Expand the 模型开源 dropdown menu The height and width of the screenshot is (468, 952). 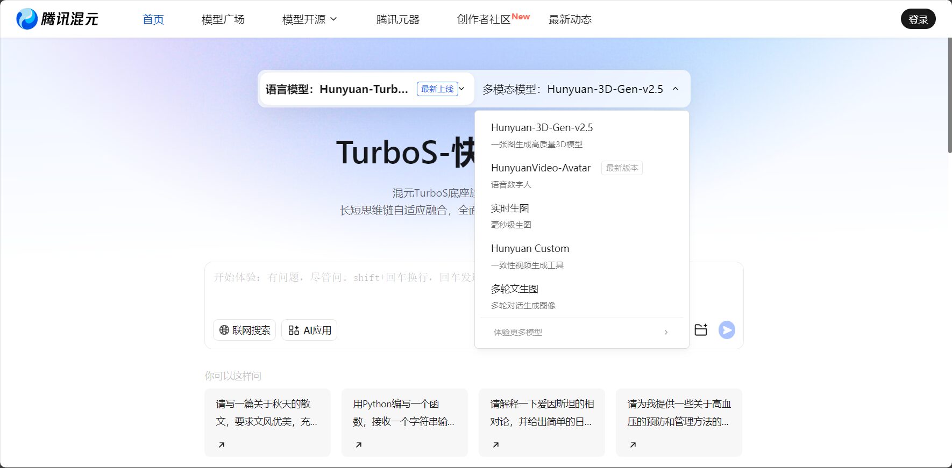coord(310,19)
